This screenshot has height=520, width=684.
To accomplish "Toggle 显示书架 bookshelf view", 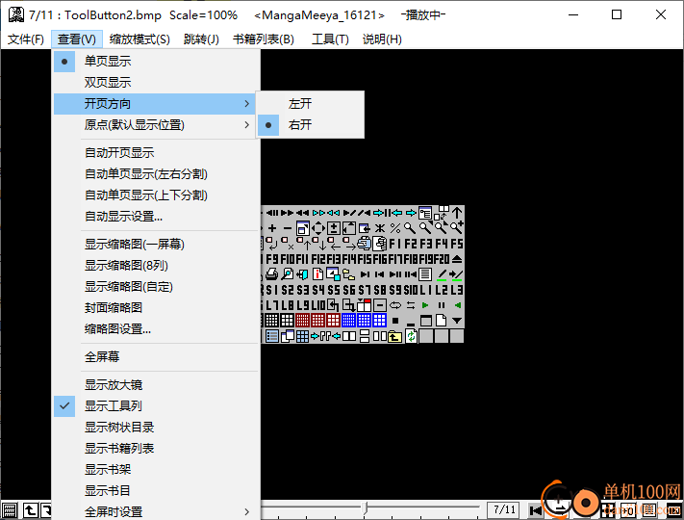I will 157,469.
